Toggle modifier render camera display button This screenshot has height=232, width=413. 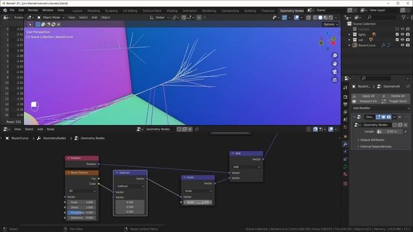388,117
